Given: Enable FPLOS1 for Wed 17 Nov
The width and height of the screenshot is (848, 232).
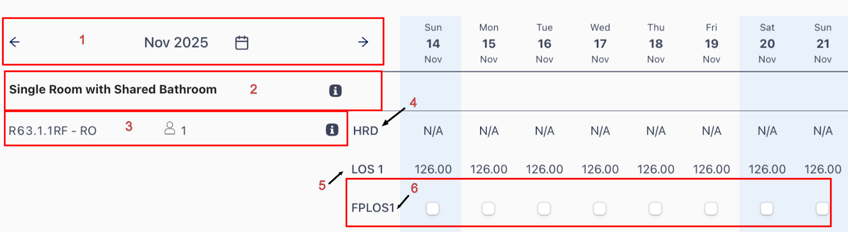Looking at the screenshot, I should click(599, 209).
